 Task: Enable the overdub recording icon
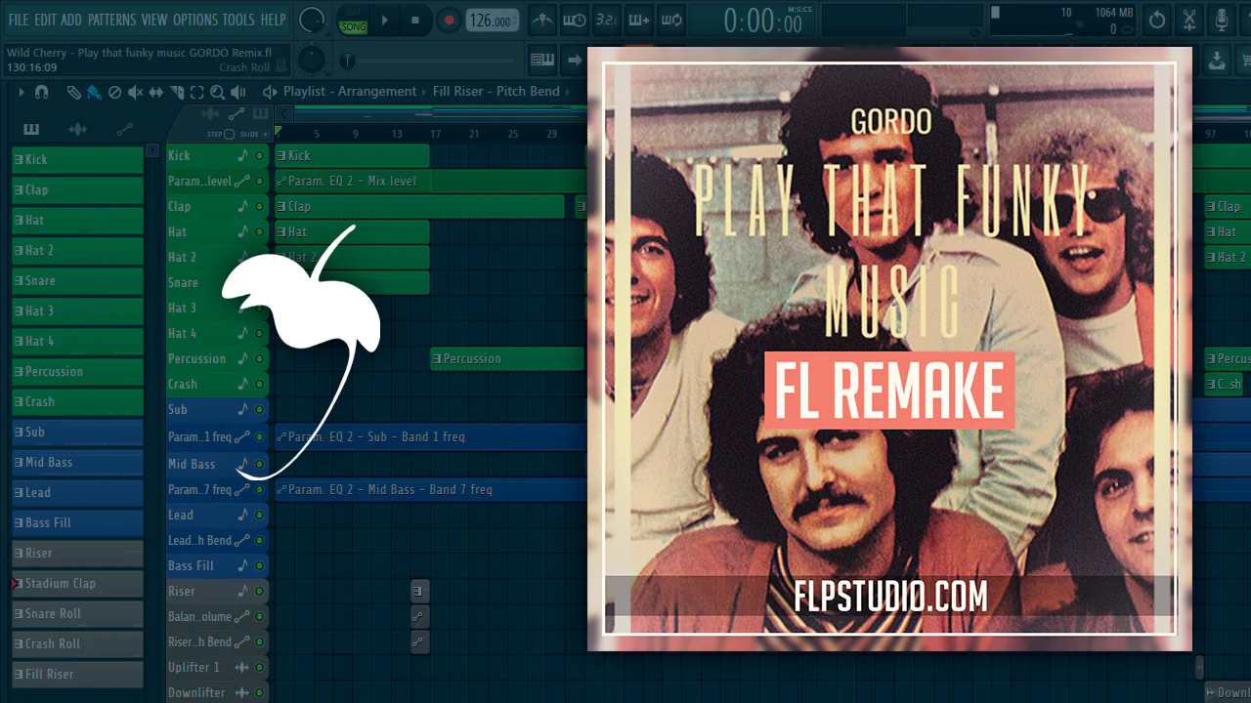[638, 20]
